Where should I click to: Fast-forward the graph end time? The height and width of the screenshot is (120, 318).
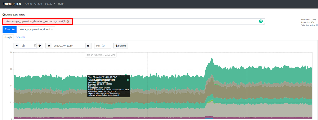click(89, 46)
